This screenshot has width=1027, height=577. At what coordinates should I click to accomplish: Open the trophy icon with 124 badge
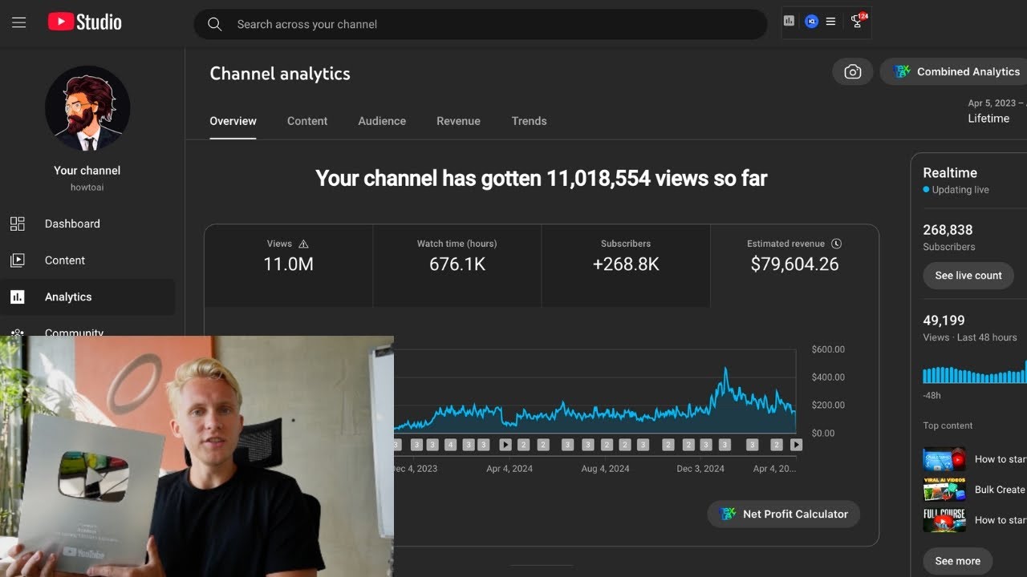pos(858,21)
